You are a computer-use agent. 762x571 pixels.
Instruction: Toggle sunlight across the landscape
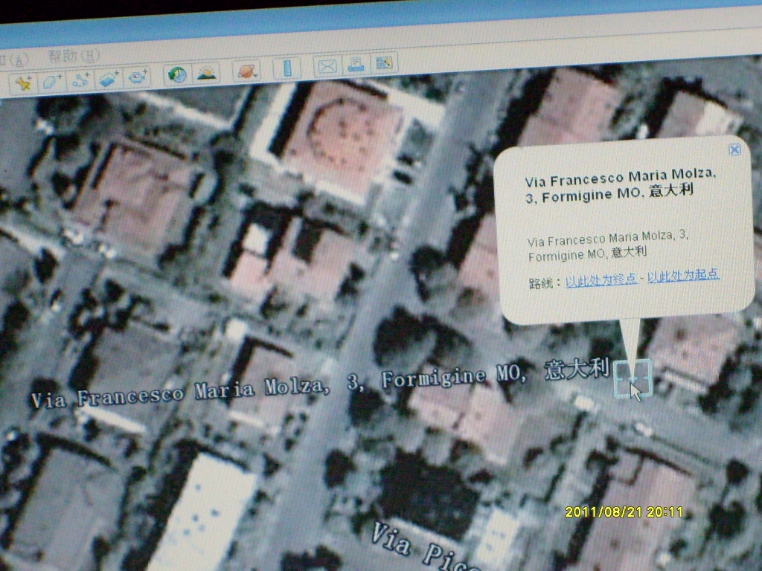coord(206,73)
